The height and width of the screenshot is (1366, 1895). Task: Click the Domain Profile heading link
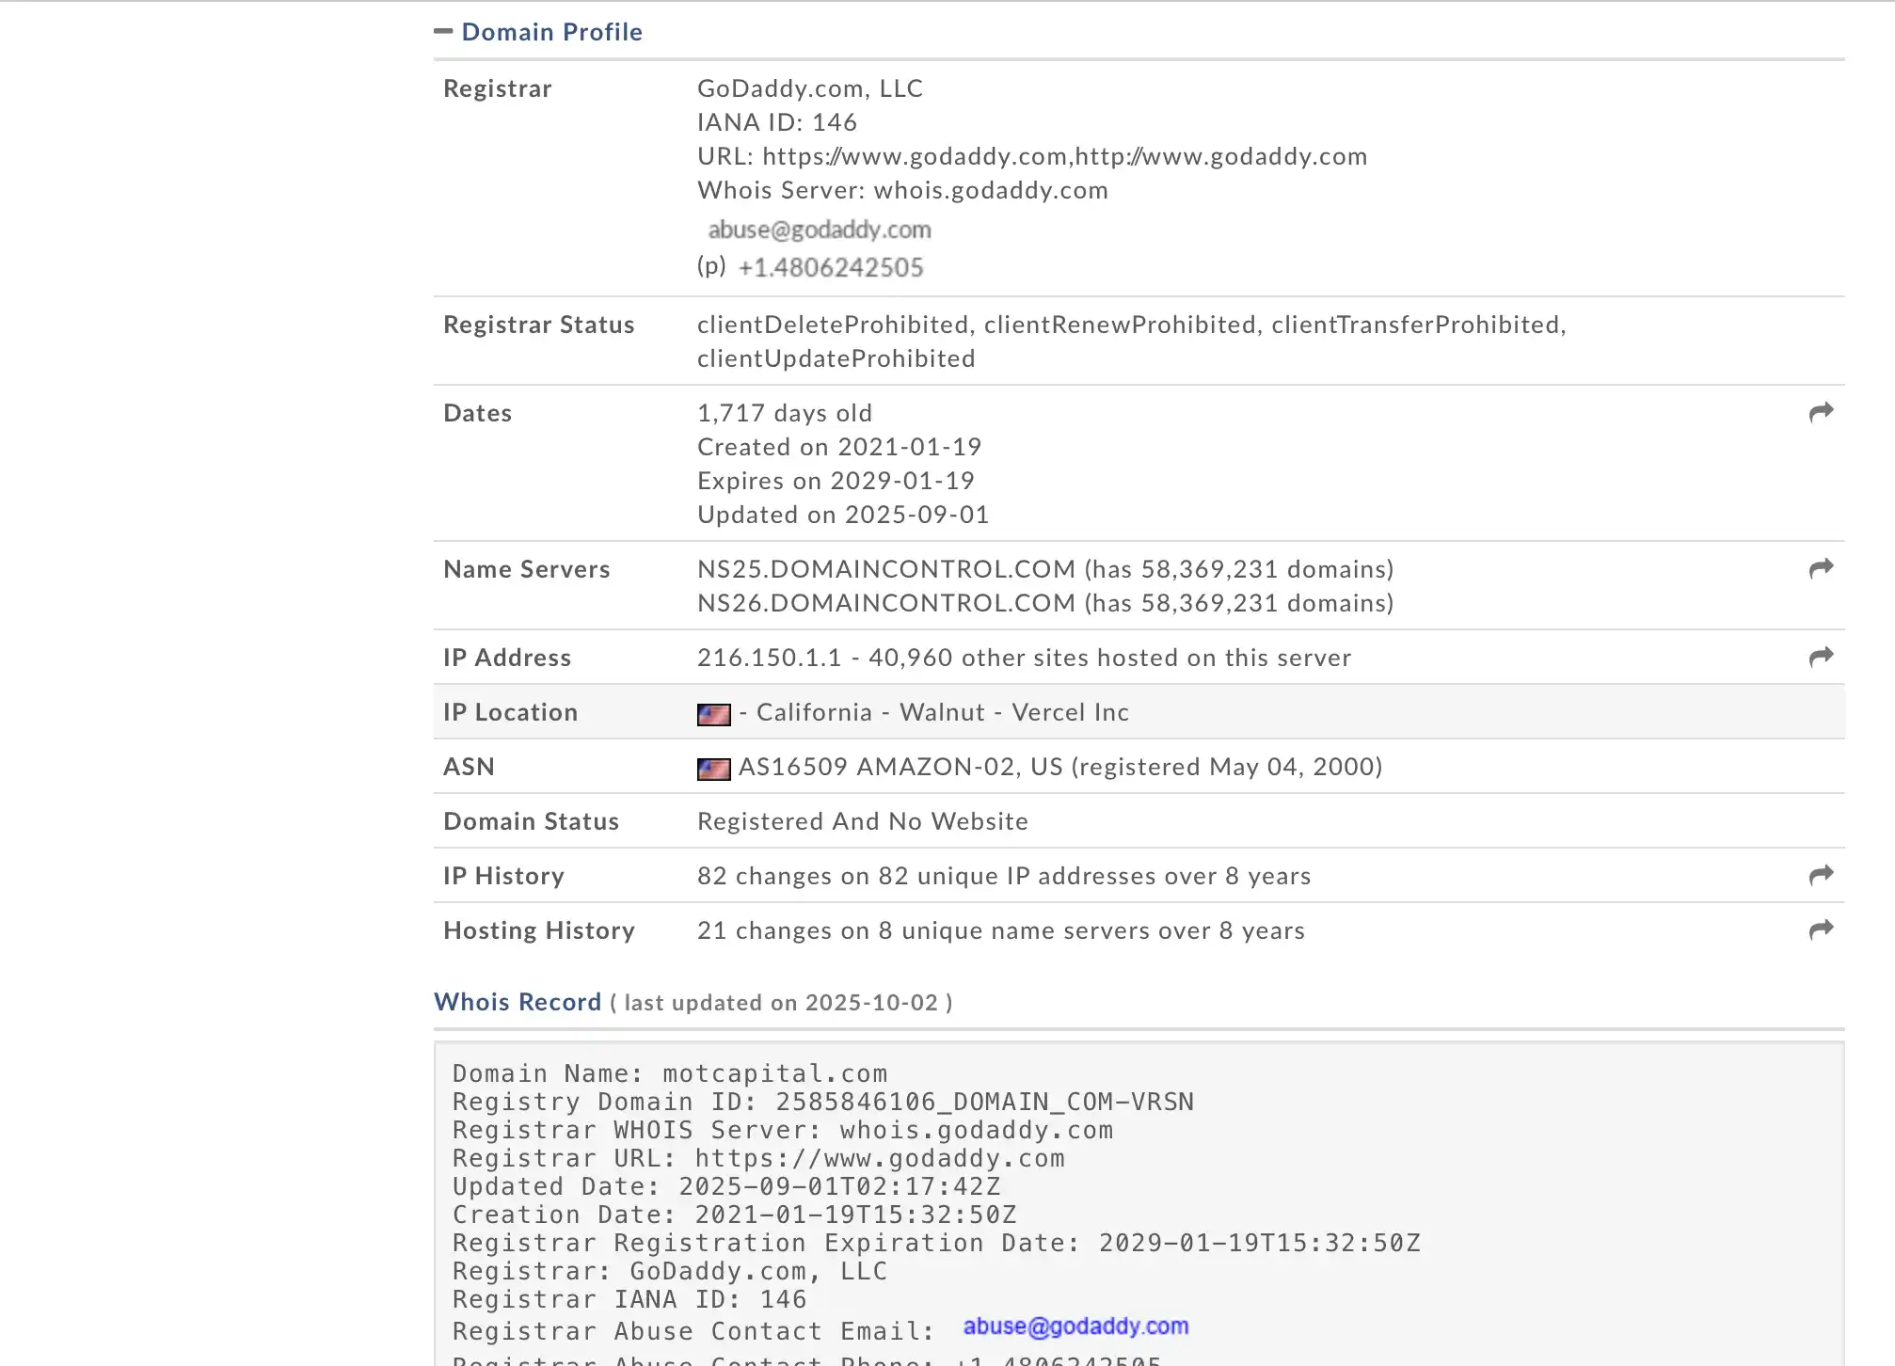pyautogui.click(x=551, y=32)
